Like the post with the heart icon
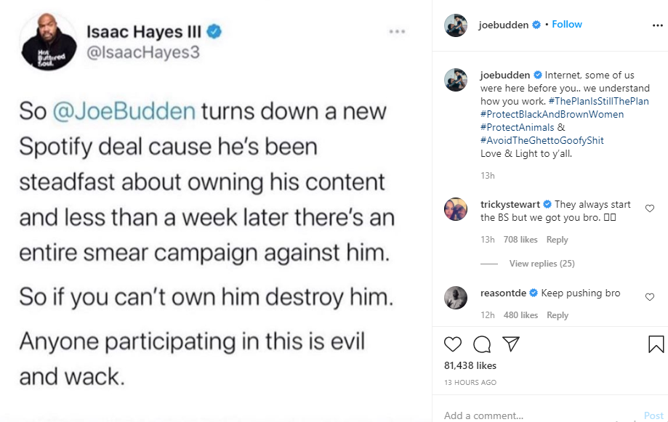Screen dimensions: 668x422 (452, 344)
